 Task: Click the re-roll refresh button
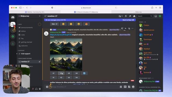pos(84,73)
